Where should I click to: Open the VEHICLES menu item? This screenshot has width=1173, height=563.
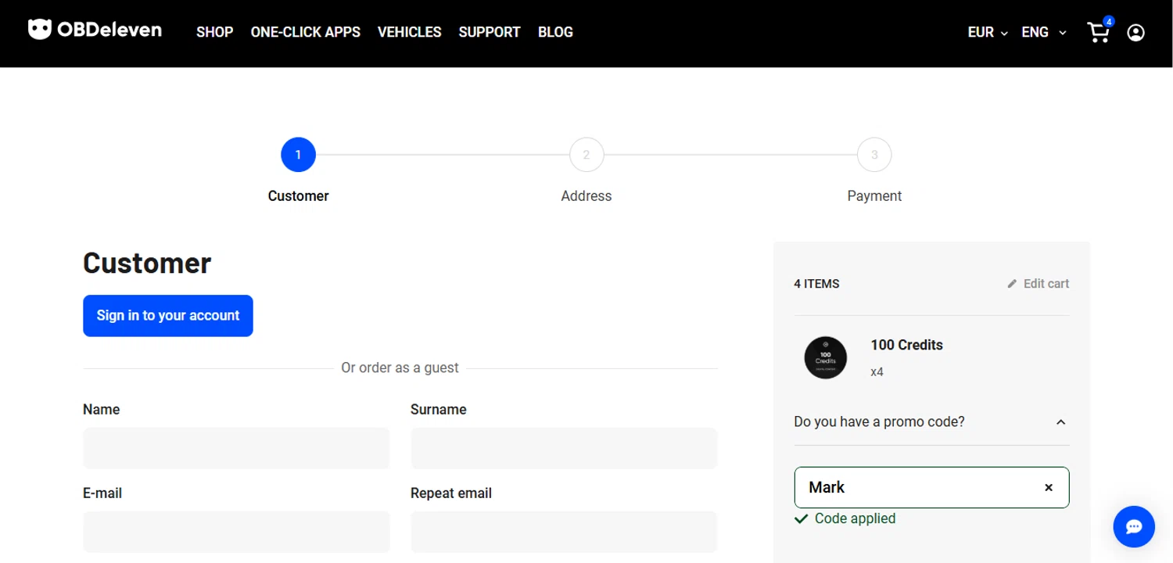409,32
